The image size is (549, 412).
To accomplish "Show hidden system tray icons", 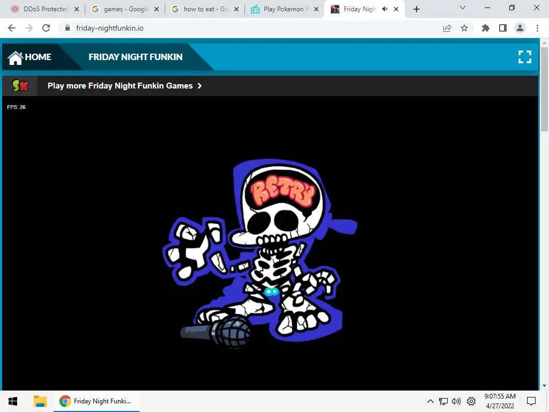I will click(x=431, y=401).
